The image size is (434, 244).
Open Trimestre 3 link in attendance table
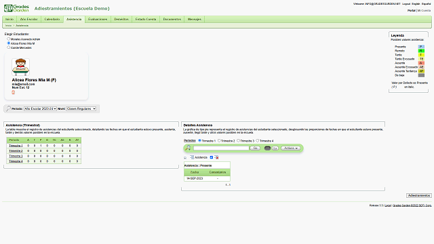16,156
